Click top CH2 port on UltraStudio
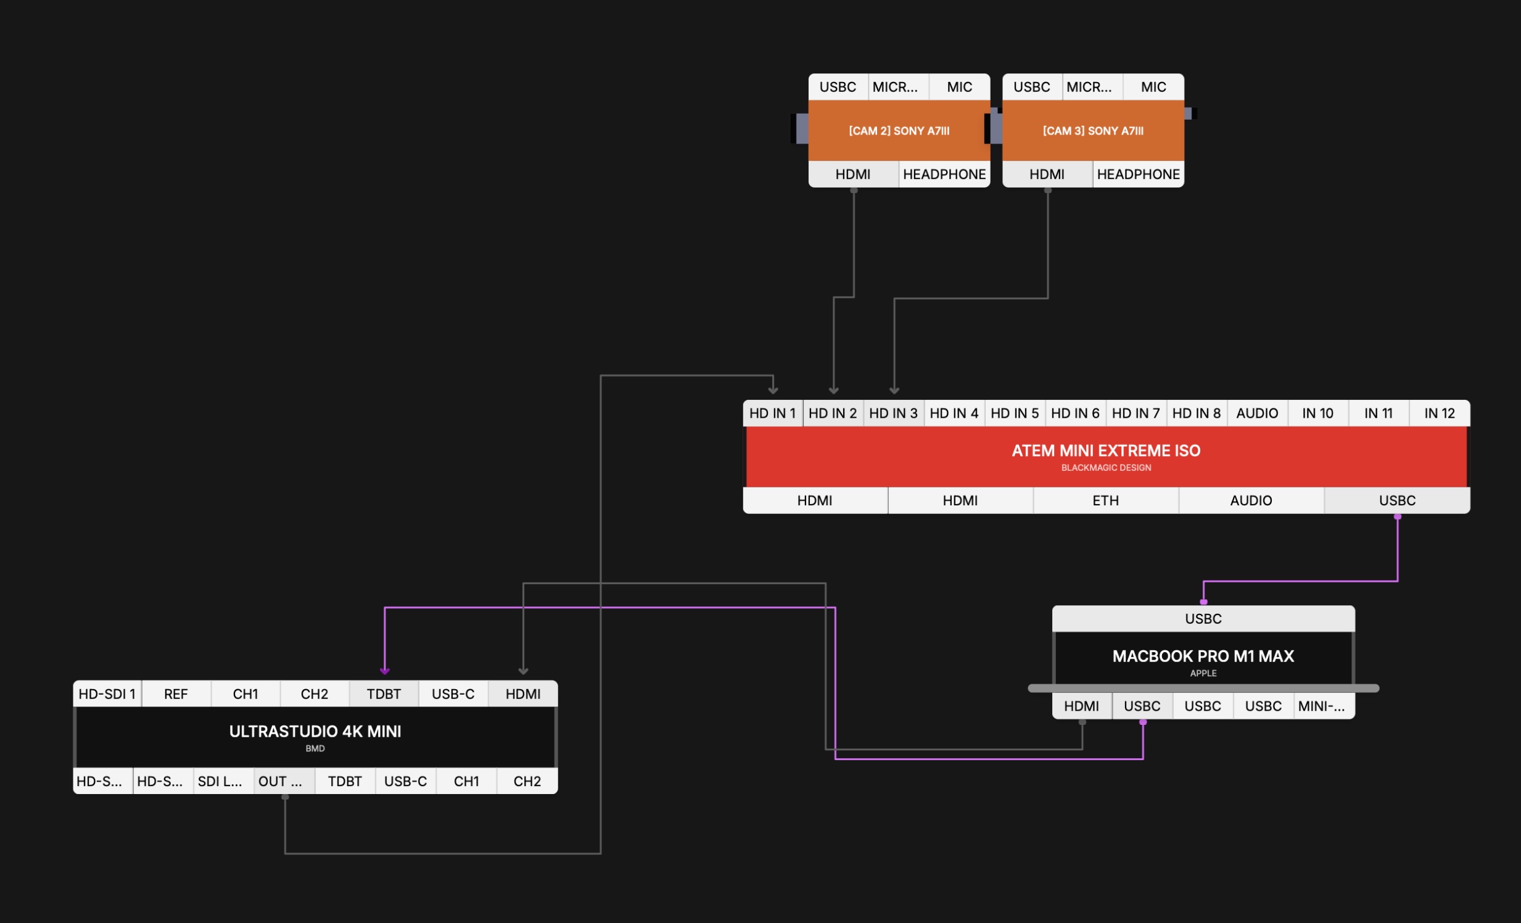Viewport: 1521px width, 923px height. 314,694
